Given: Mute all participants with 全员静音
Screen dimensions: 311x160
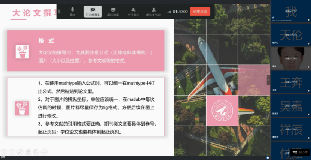Looking at the screenshot, I should (x=133, y=11).
